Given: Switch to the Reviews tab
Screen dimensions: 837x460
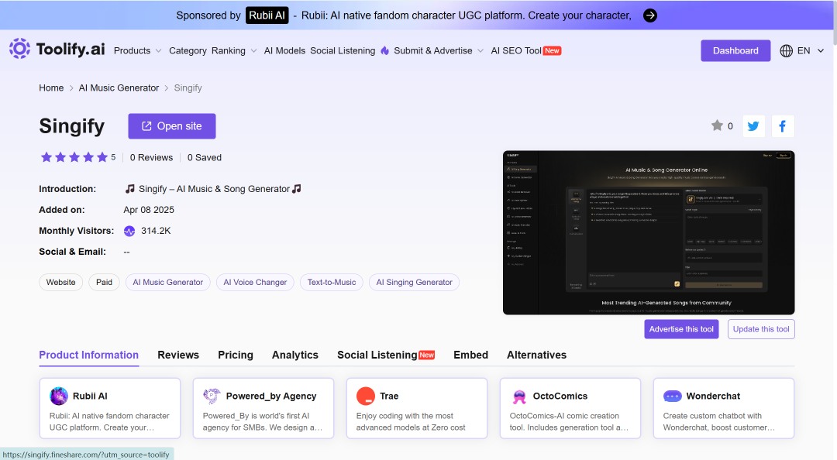Looking at the screenshot, I should 178,355.
